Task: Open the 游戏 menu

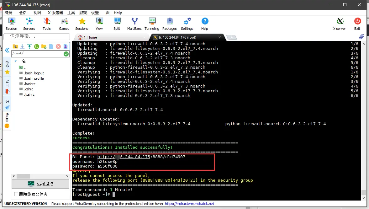Action: point(83,13)
